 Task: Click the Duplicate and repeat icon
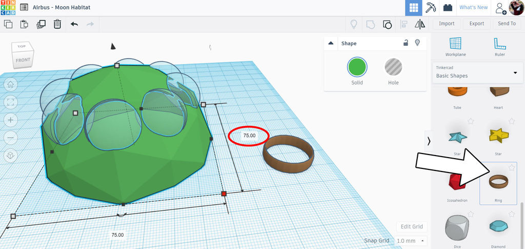[x=41, y=24]
